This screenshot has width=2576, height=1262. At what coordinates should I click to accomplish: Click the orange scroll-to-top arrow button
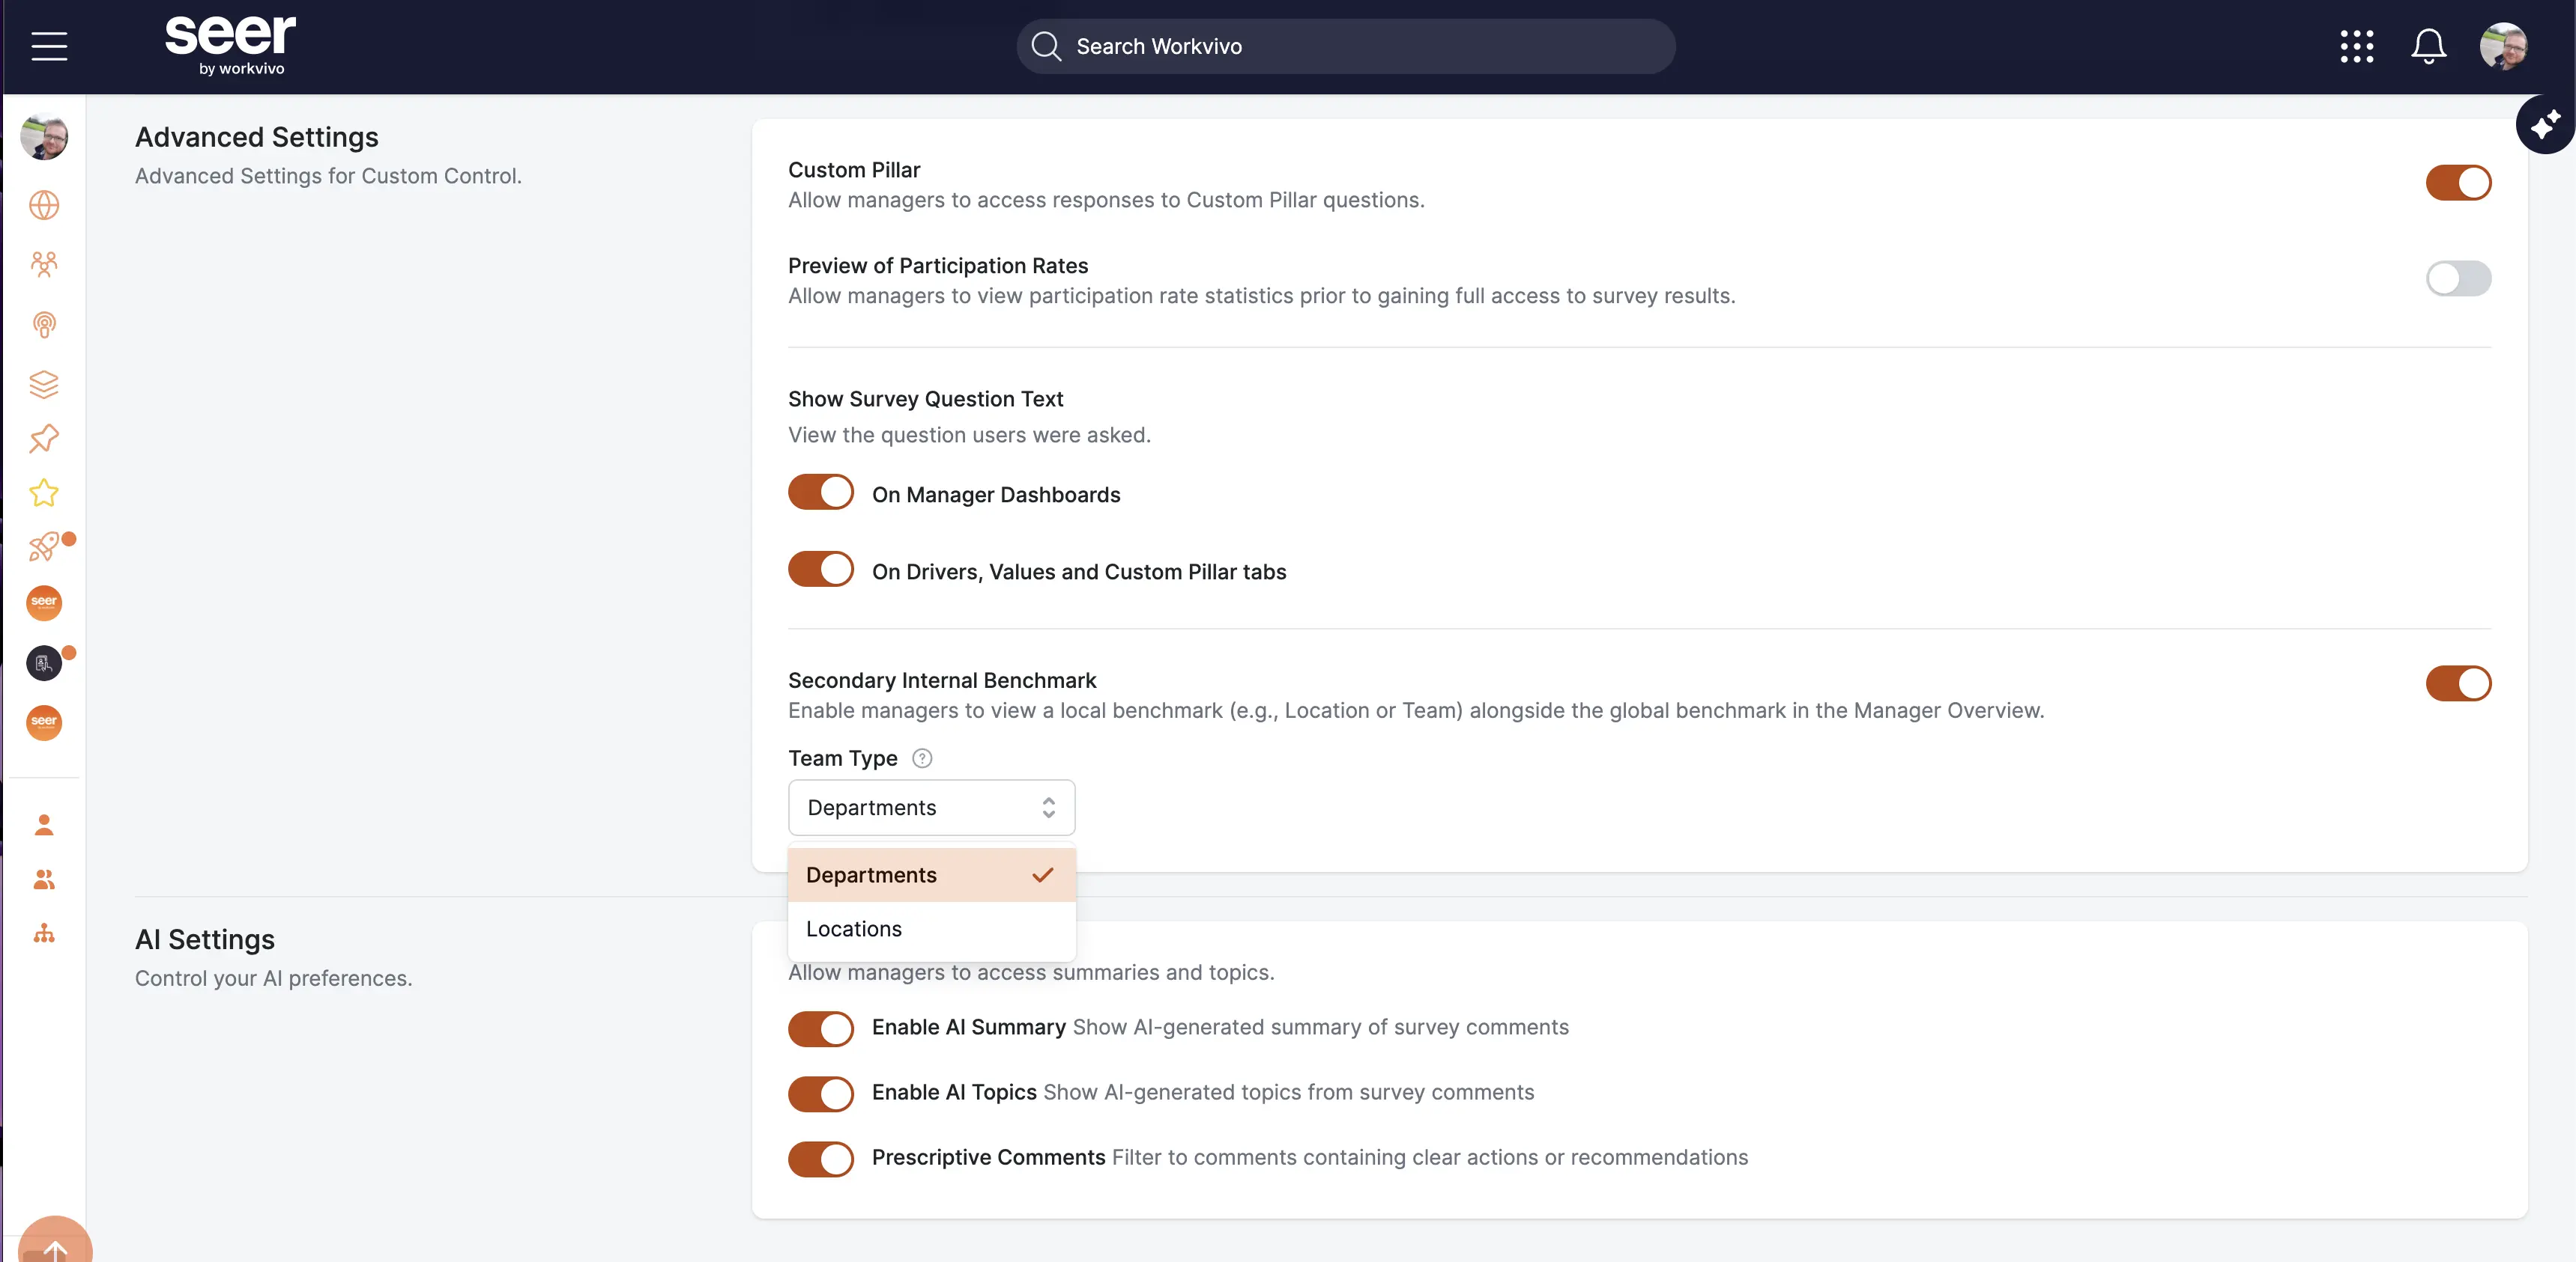point(55,1240)
